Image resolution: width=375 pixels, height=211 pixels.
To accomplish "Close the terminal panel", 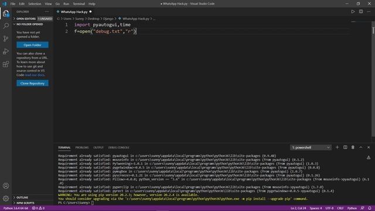I will (369, 147).
